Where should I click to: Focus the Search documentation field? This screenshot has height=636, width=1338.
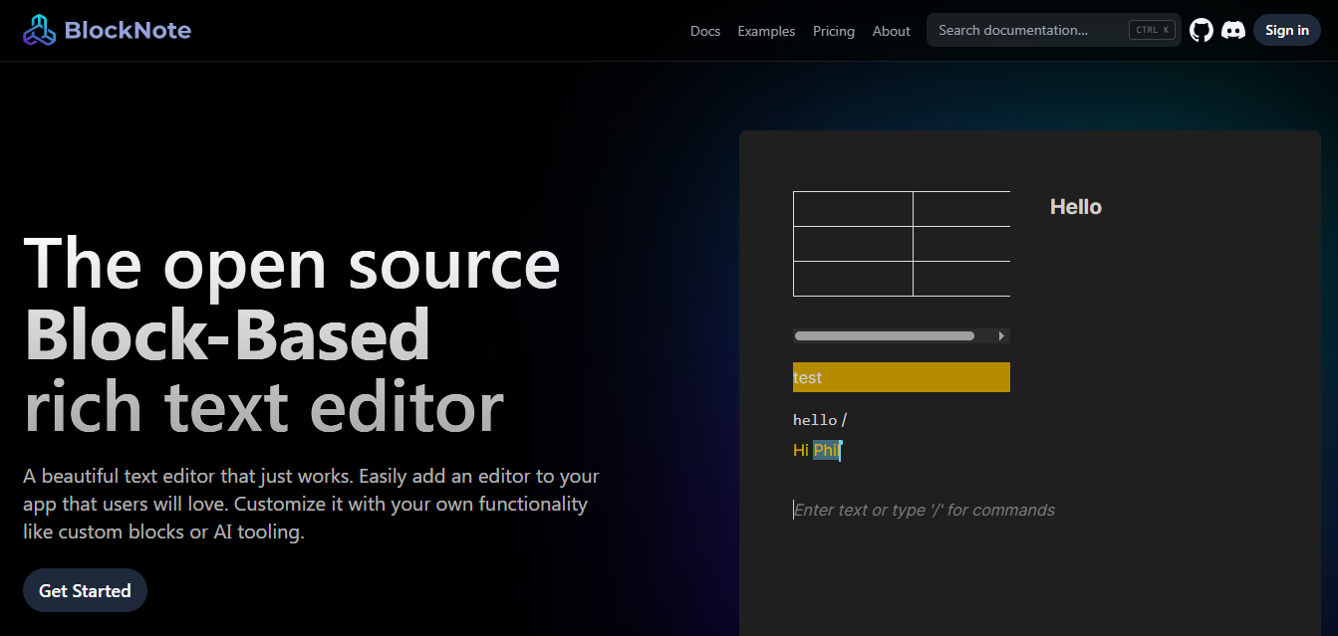coord(1054,30)
